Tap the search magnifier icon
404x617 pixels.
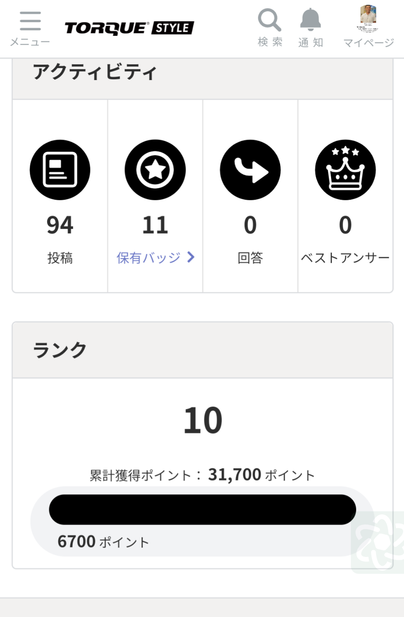coord(269,20)
